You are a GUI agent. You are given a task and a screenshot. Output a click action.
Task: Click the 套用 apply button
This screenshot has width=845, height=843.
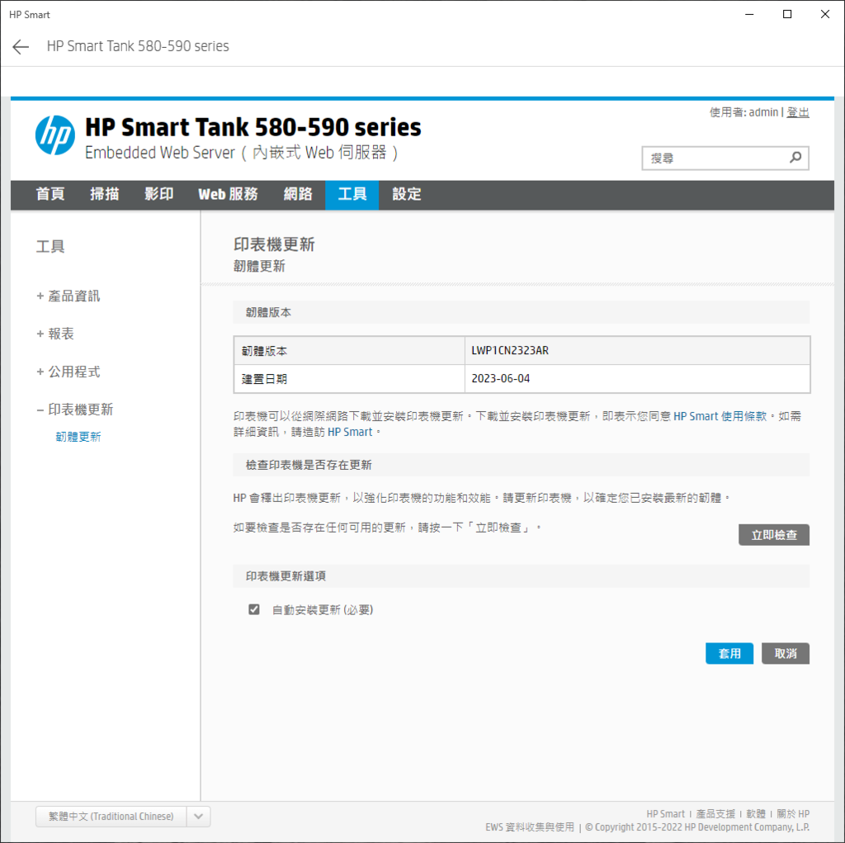point(729,654)
